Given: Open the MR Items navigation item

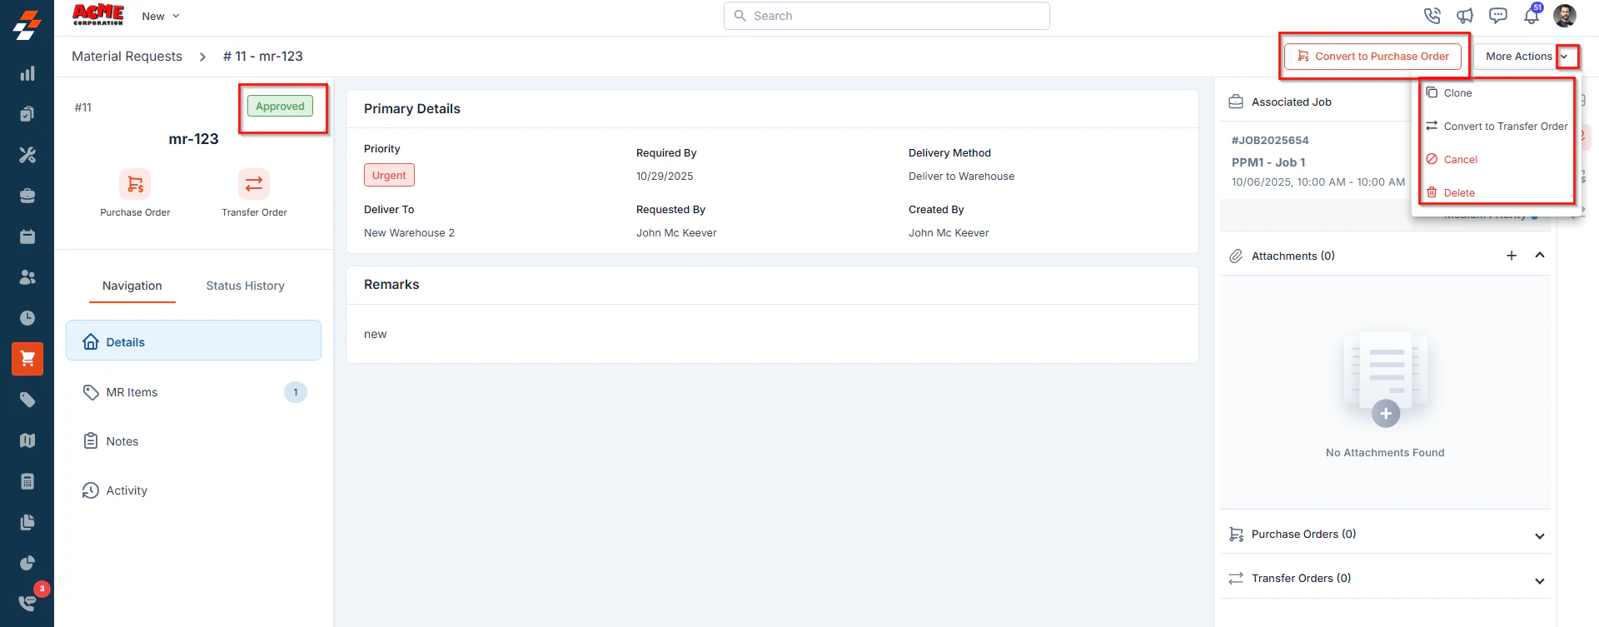Looking at the screenshot, I should tap(193, 392).
